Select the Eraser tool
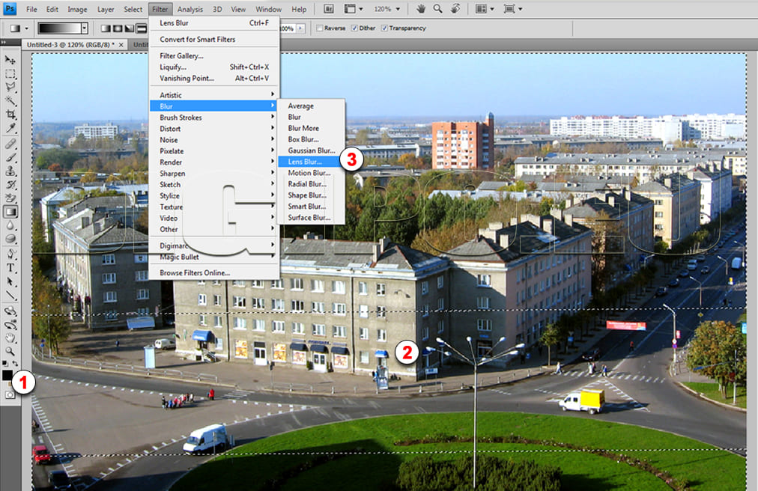Image resolution: width=758 pixels, height=491 pixels. point(10,198)
